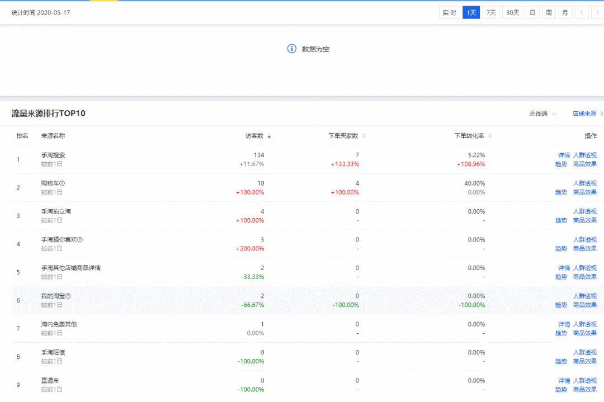Open 店铺来源 with its chevron
Screen dimensions: 604x402
pos(587,113)
